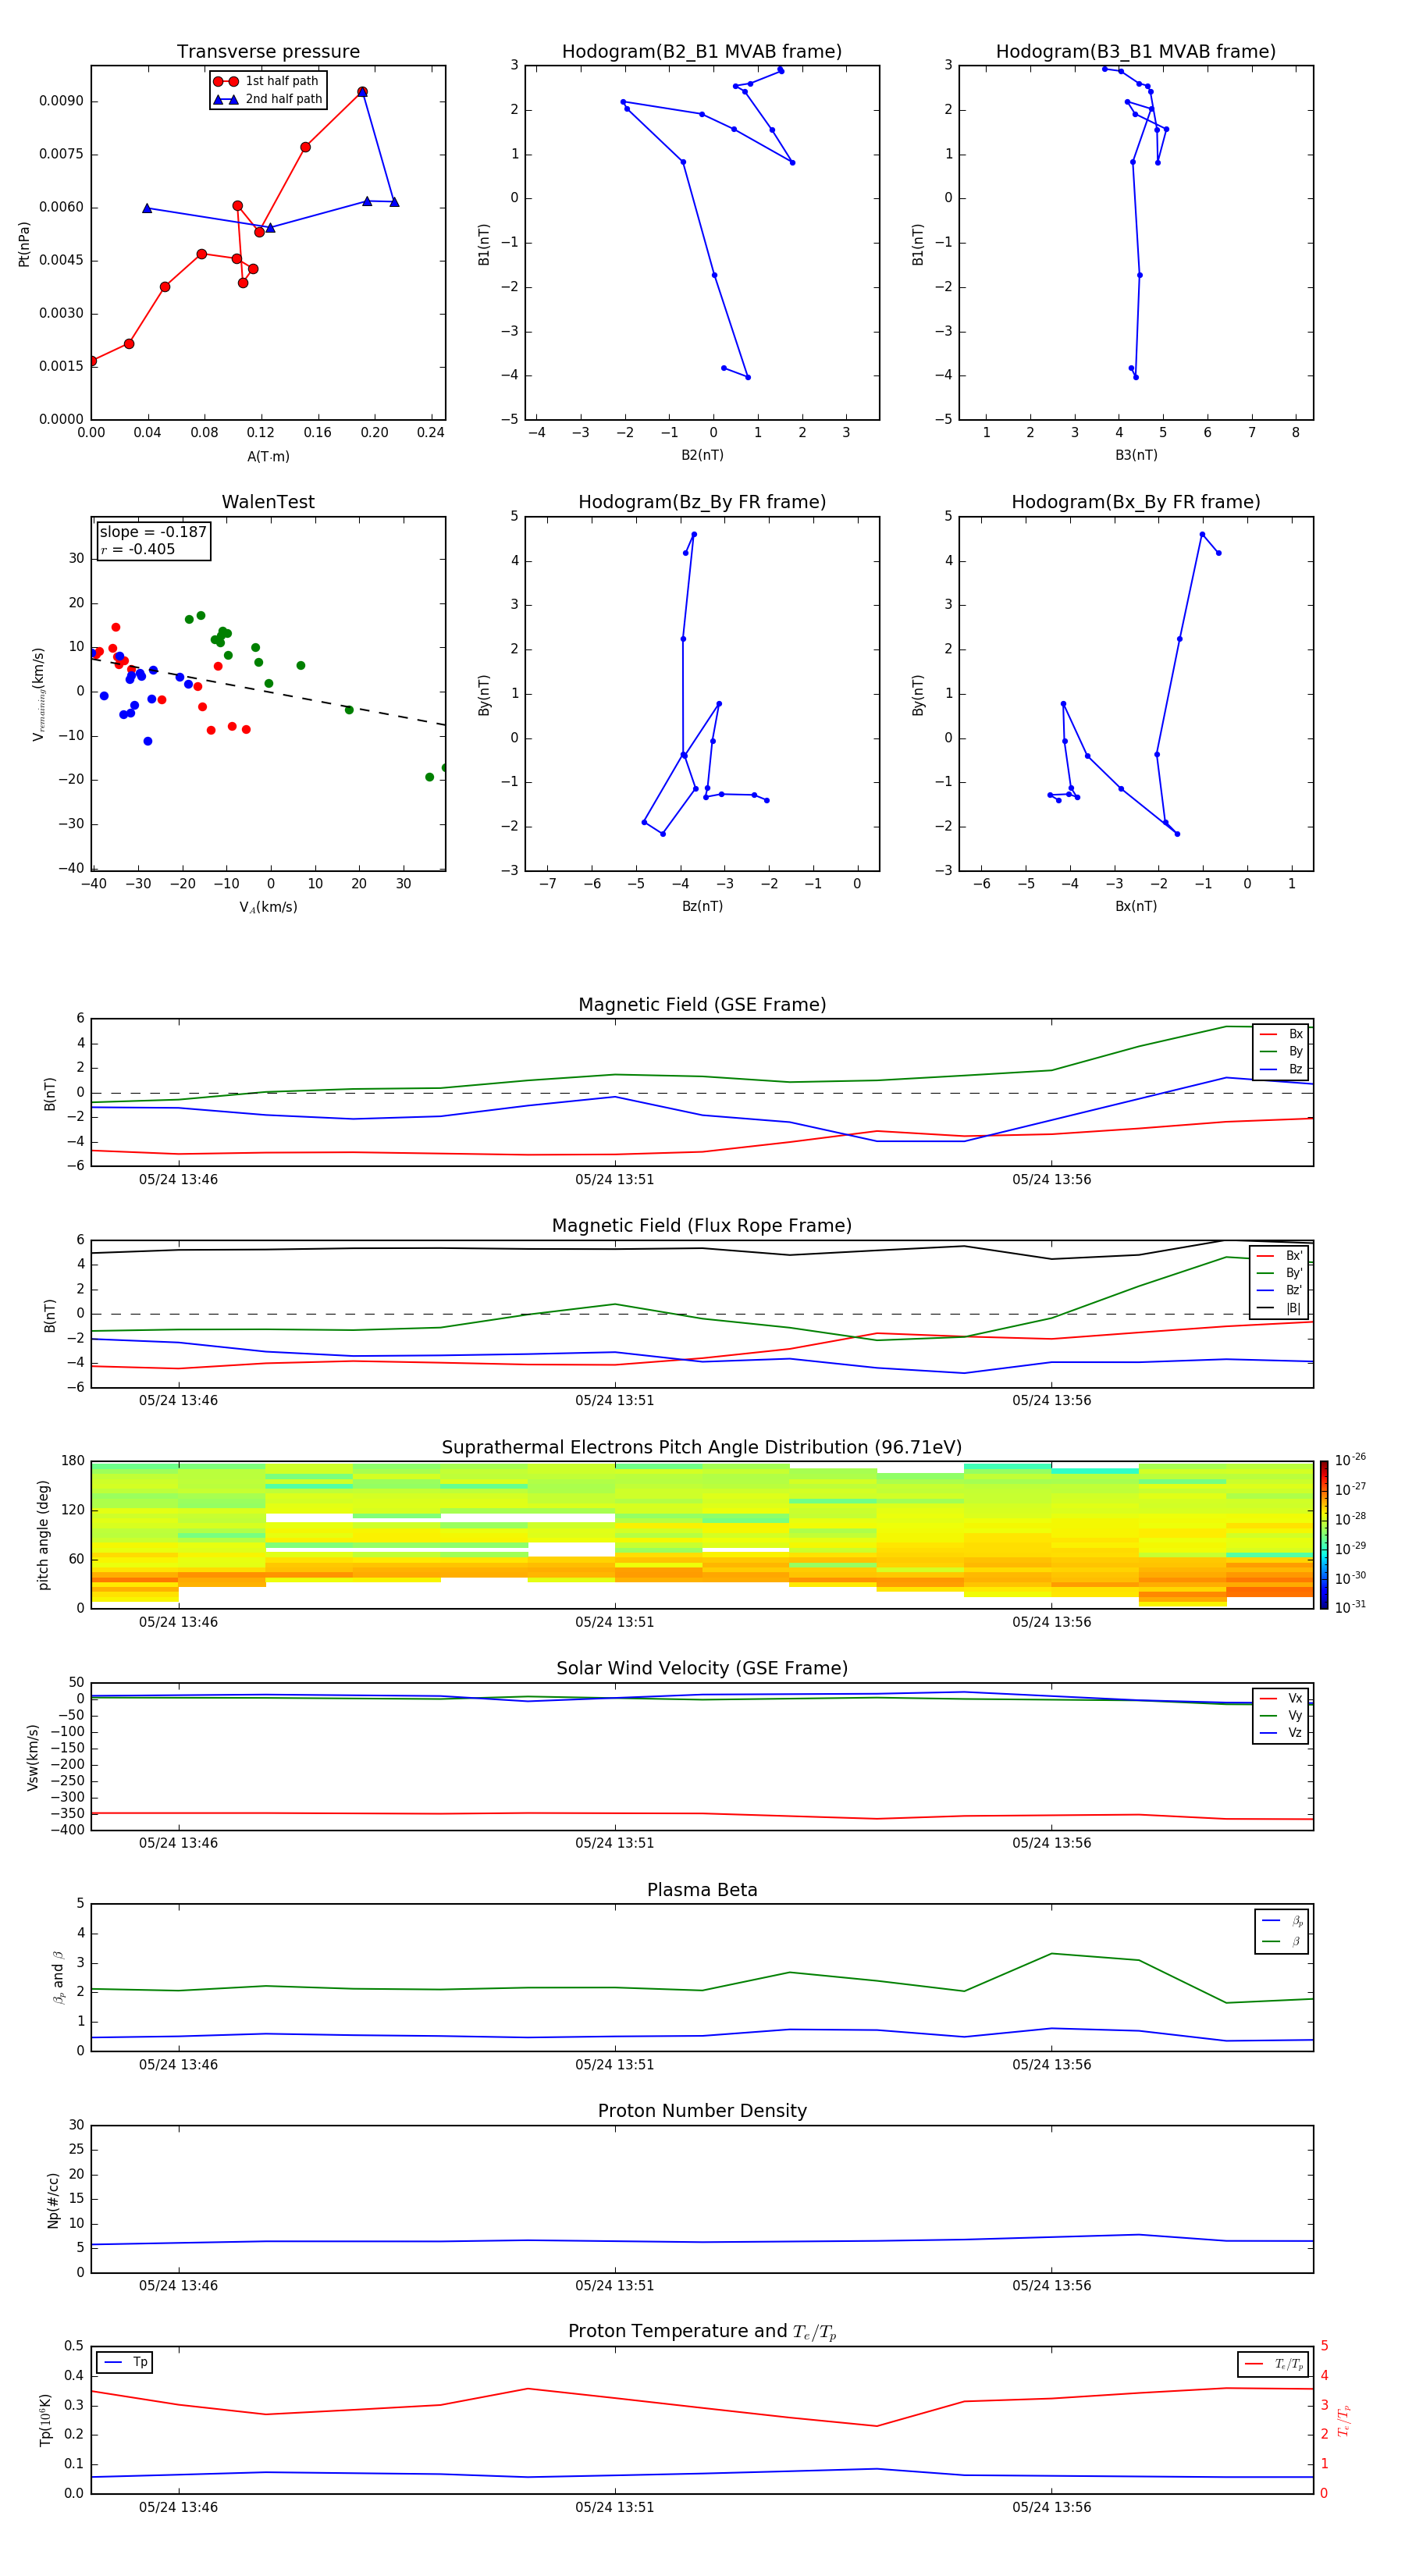The width and height of the screenshot is (1405, 2576).
Task: Click the 10^-31 colorbar label
Action: tap(1350, 1607)
